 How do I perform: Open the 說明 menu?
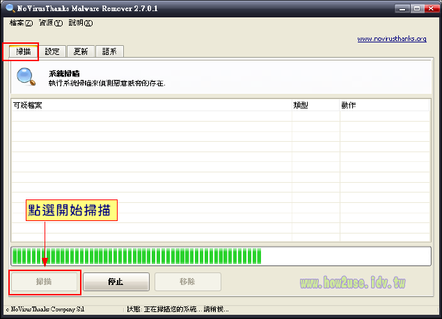coord(80,23)
